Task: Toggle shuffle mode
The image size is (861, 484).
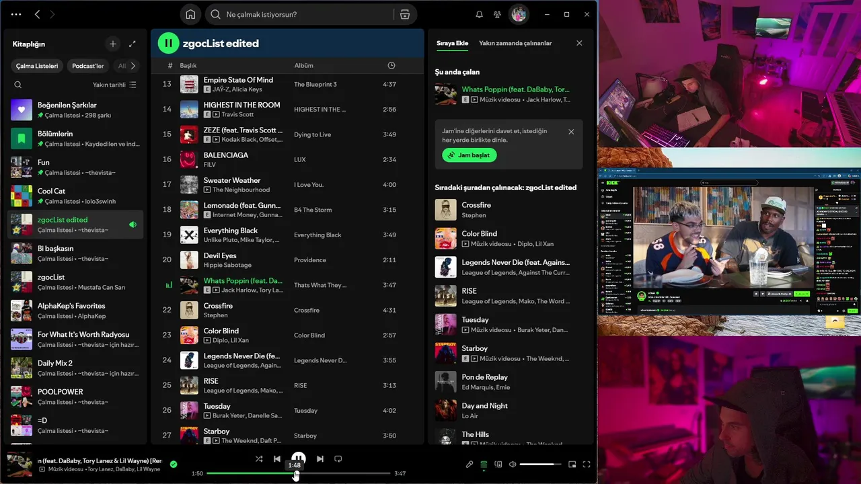Action: click(x=259, y=458)
